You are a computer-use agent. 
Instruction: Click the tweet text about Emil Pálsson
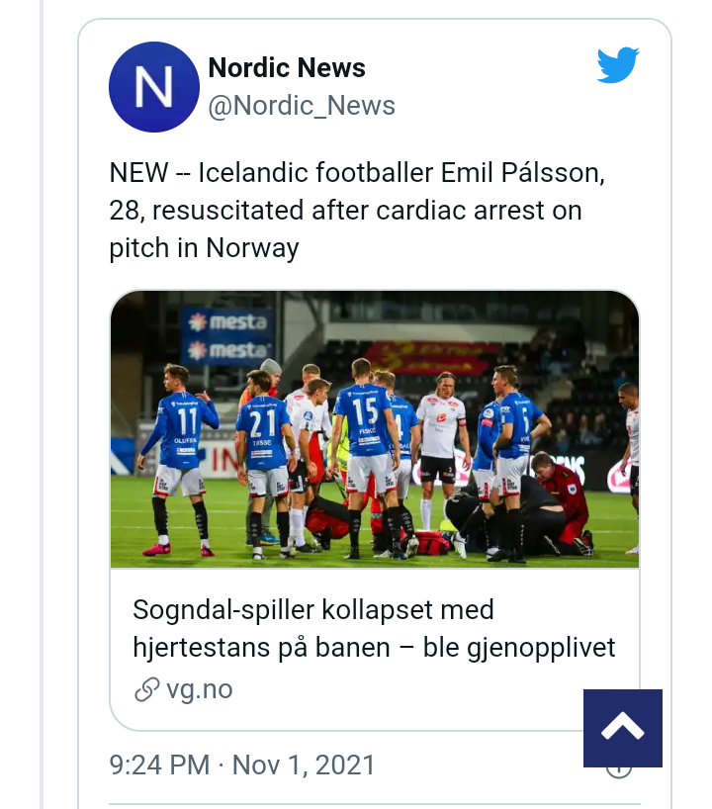[x=358, y=211]
